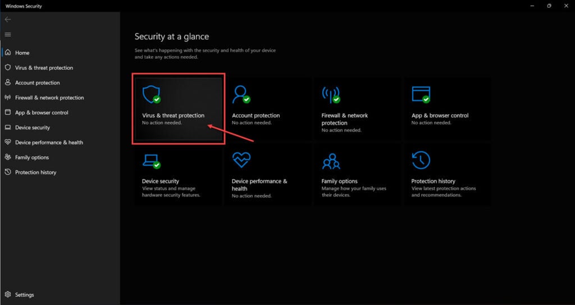Click the window icon beside App & browser control in sidebar
Viewport: 575px width, 305px height.
tap(8, 112)
